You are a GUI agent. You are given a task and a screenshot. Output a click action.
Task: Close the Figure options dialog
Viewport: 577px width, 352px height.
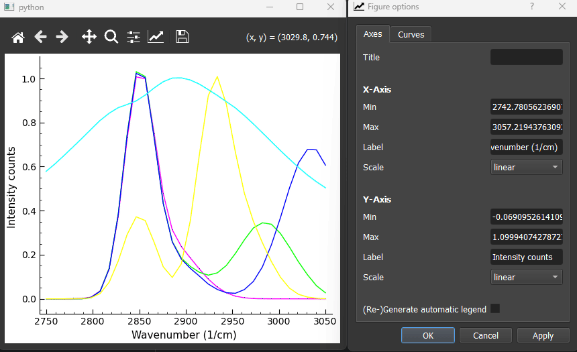(562, 6)
